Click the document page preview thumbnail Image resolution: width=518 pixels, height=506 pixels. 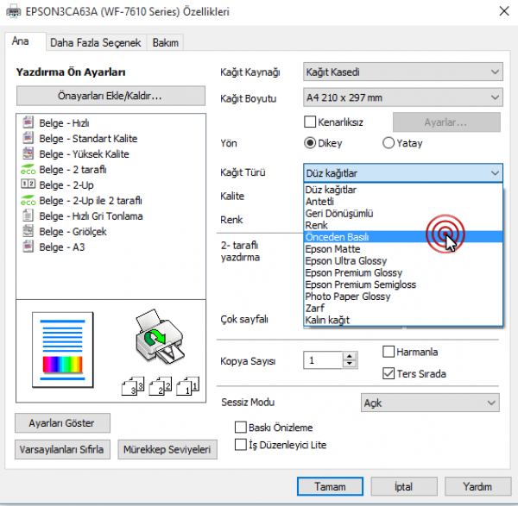63,350
